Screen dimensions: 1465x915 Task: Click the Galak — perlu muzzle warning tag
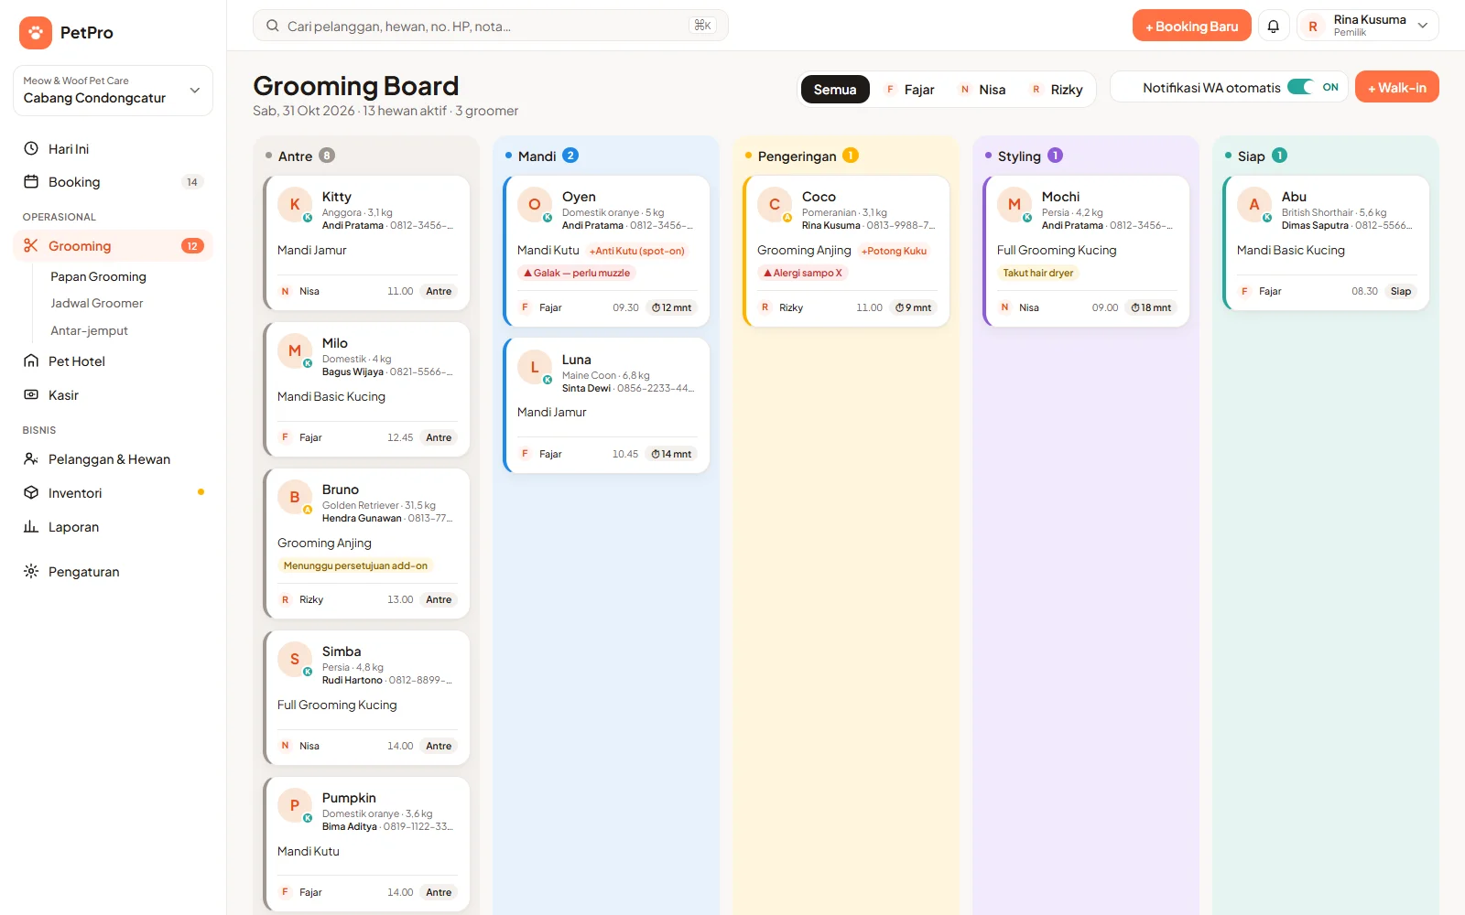[x=576, y=273]
